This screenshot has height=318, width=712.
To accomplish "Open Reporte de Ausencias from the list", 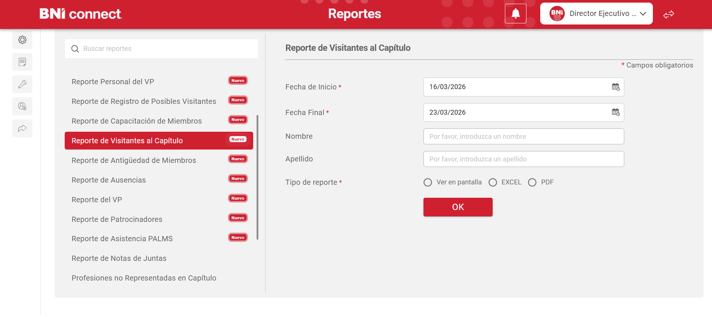I will 109,180.
